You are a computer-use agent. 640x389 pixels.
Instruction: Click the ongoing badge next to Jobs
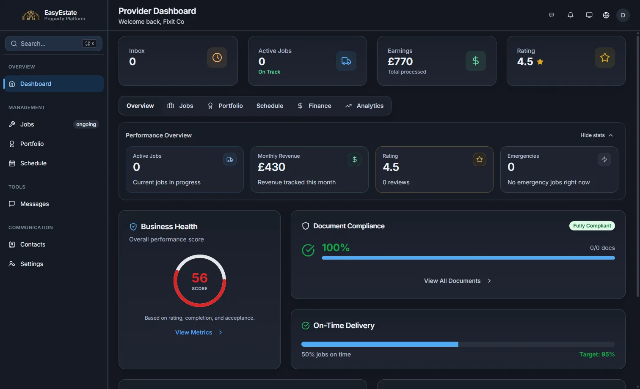pyautogui.click(x=86, y=124)
